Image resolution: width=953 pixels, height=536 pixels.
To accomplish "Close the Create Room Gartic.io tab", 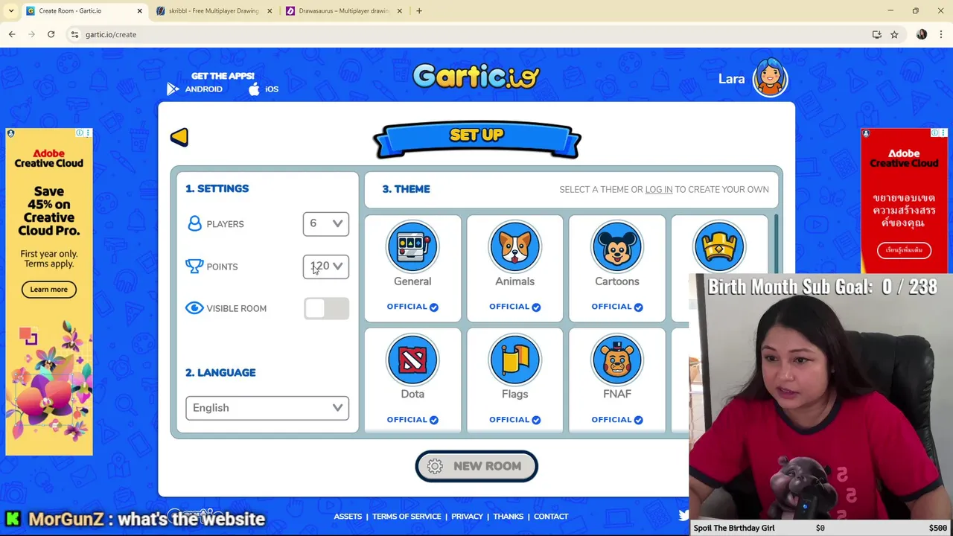I will point(139,11).
